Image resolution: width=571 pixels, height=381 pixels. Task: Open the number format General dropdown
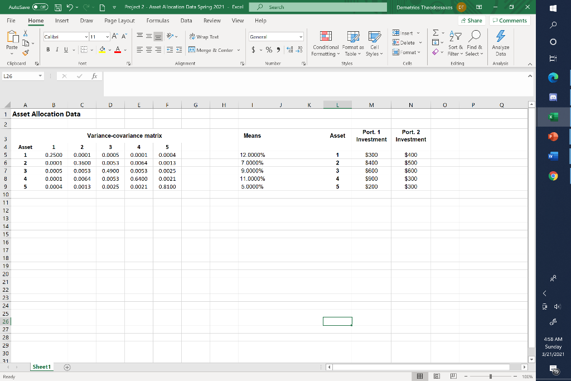[x=301, y=37]
